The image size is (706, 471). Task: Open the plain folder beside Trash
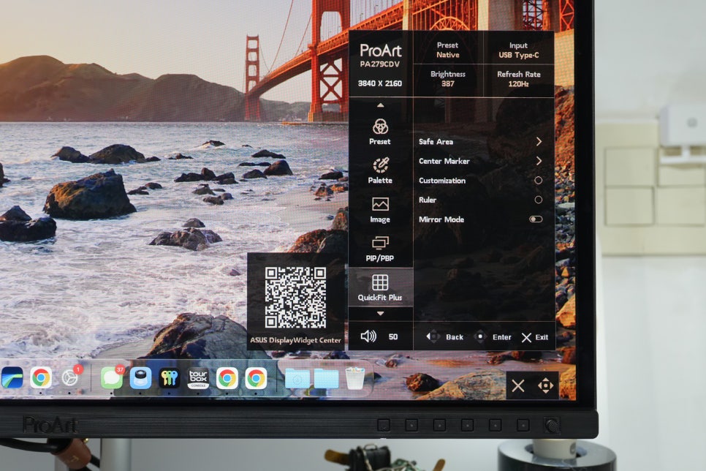click(326, 379)
